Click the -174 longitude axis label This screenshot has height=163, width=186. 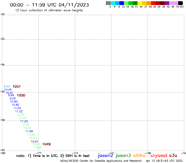[x=75, y=153]
